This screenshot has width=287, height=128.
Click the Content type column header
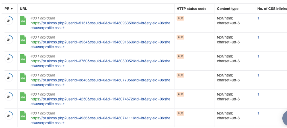[228, 9]
